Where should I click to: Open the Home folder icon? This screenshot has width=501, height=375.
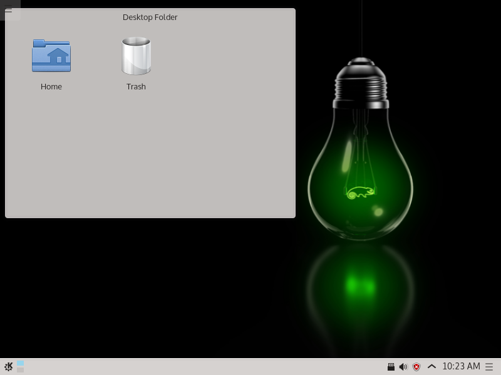pos(51,56)
